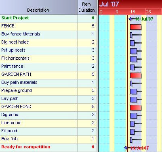
Task: Click the Start Project milestone diamond
Action: 130,19
